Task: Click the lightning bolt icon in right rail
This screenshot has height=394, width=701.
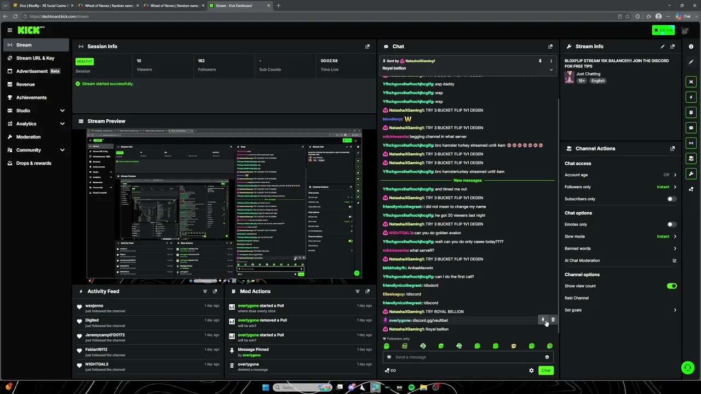Action: point(691,97)
